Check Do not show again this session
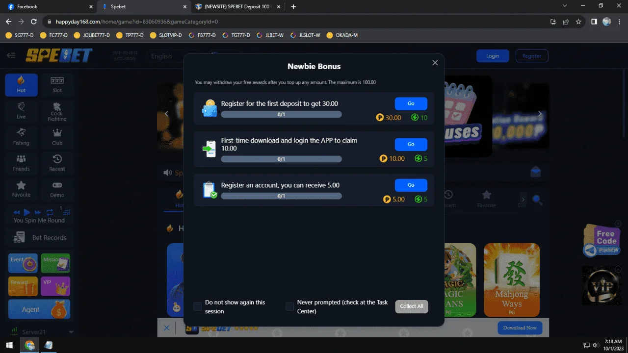Screen dimensions: 628x353 (x=197, y=306)
